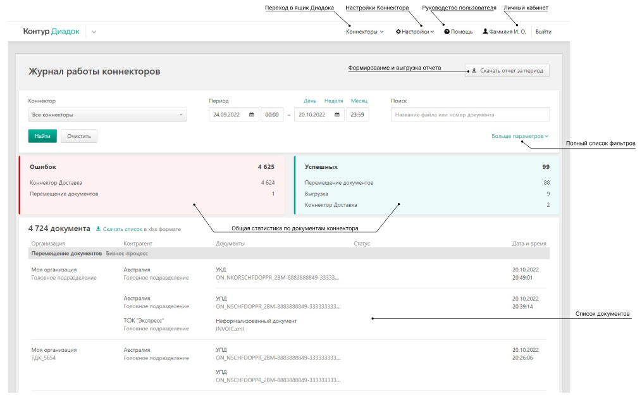
Task: Open the Настройки gear menu
Action: (414, 32)
